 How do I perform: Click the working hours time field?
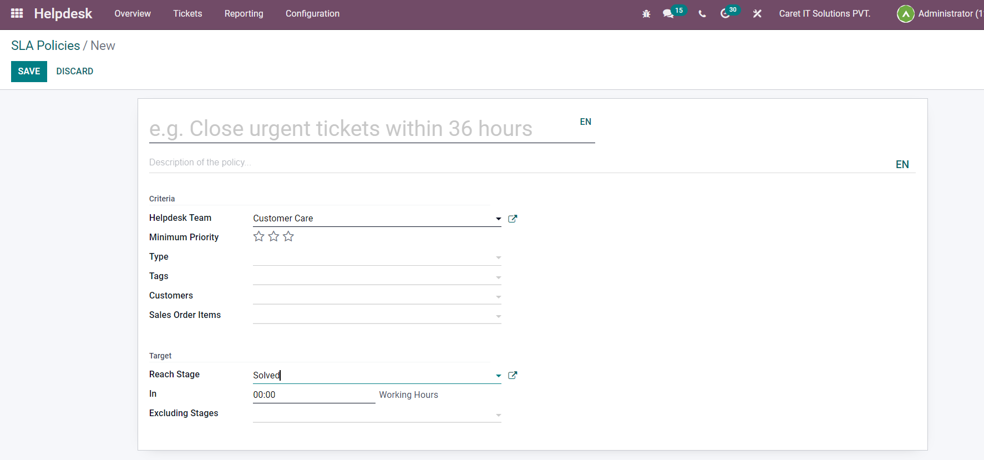tap(313, 395)
